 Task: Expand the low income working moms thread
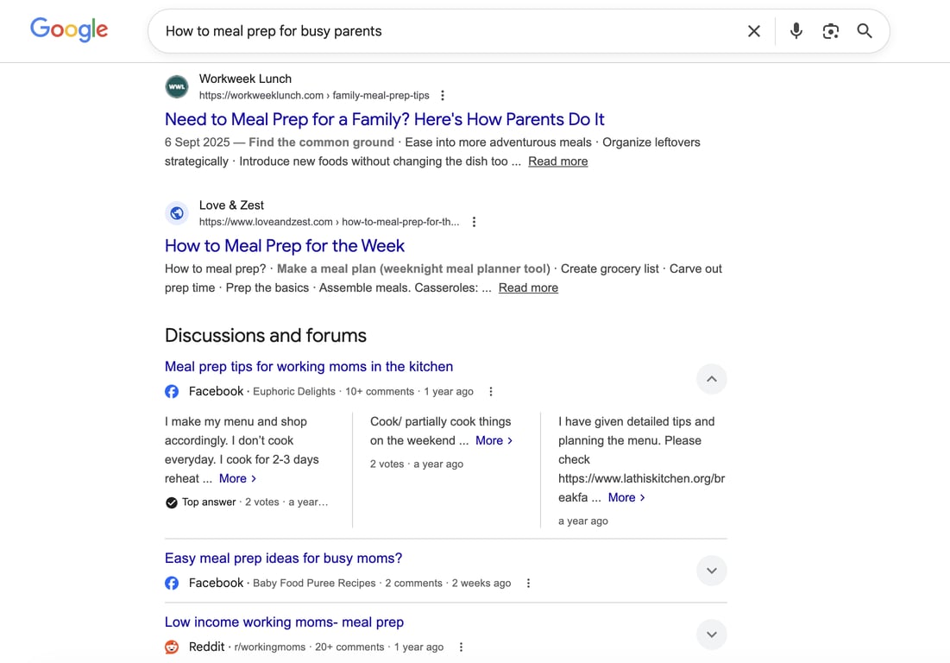(711, 635)
